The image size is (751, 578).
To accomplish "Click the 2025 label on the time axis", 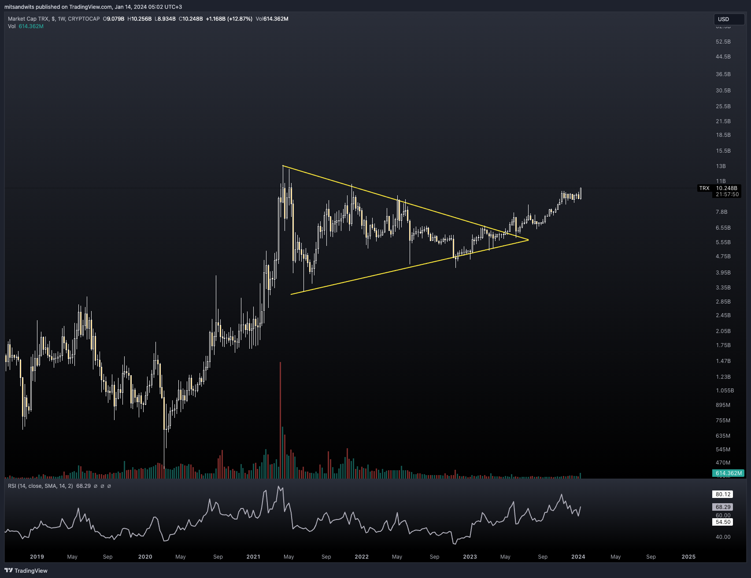I will point(688,557).
